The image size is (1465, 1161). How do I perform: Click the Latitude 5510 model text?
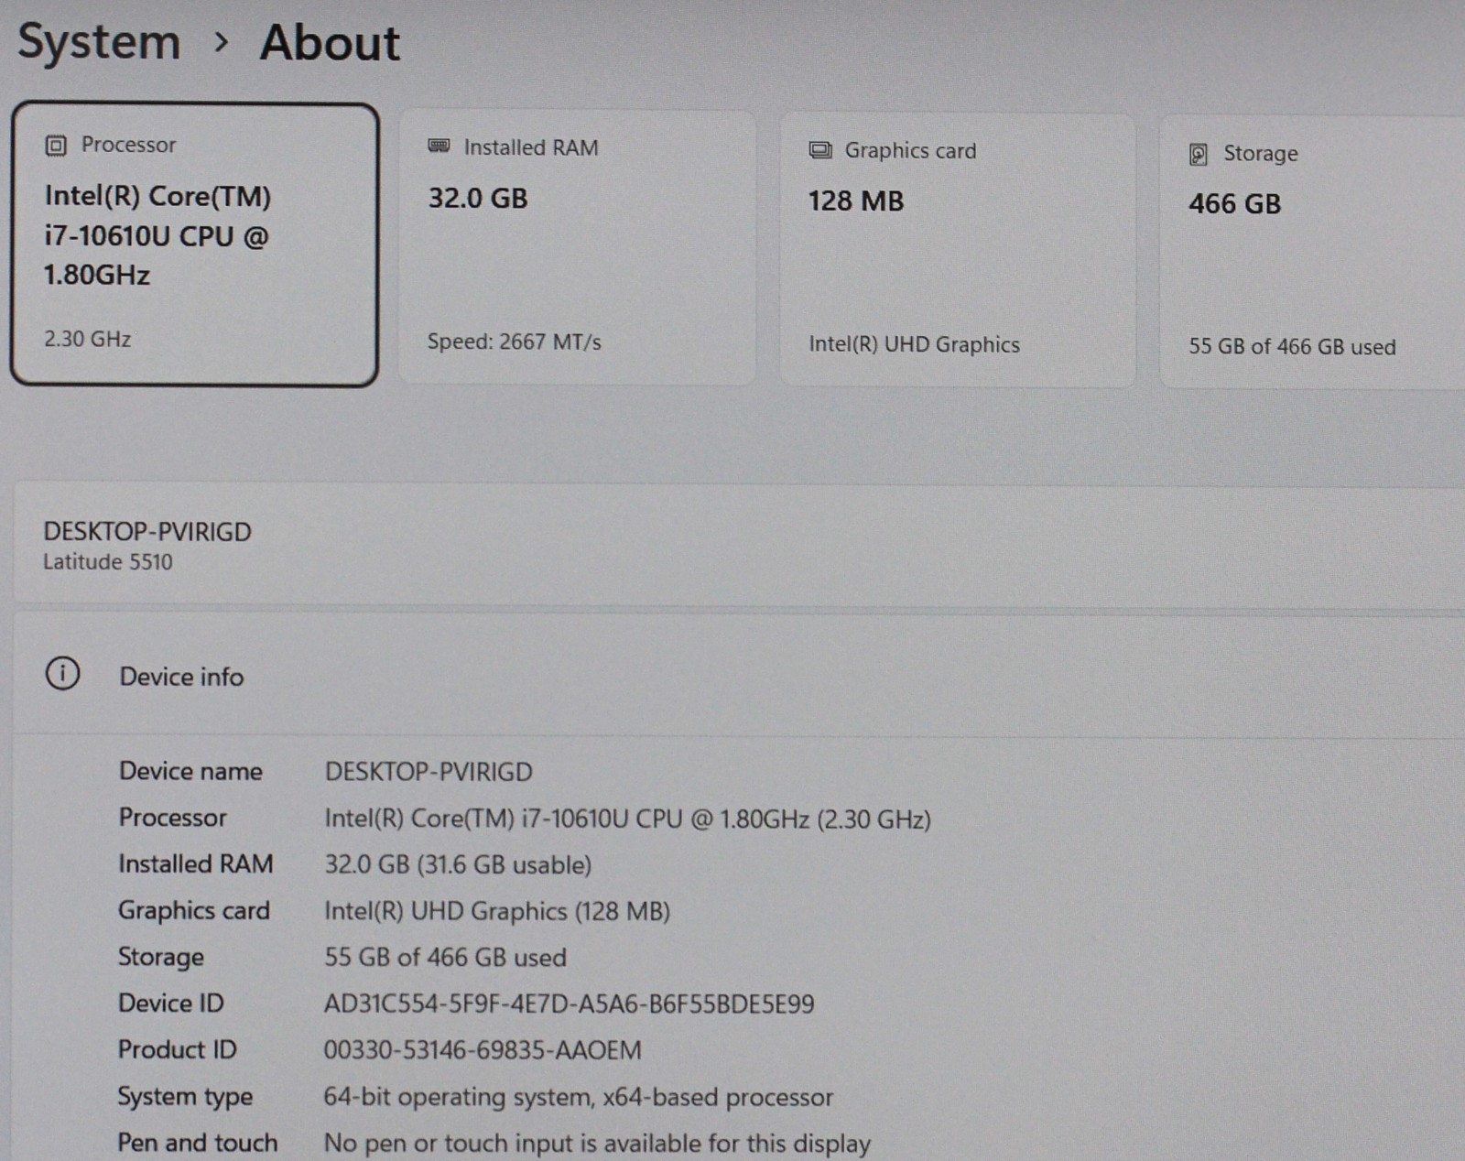(x=108, y=561)
